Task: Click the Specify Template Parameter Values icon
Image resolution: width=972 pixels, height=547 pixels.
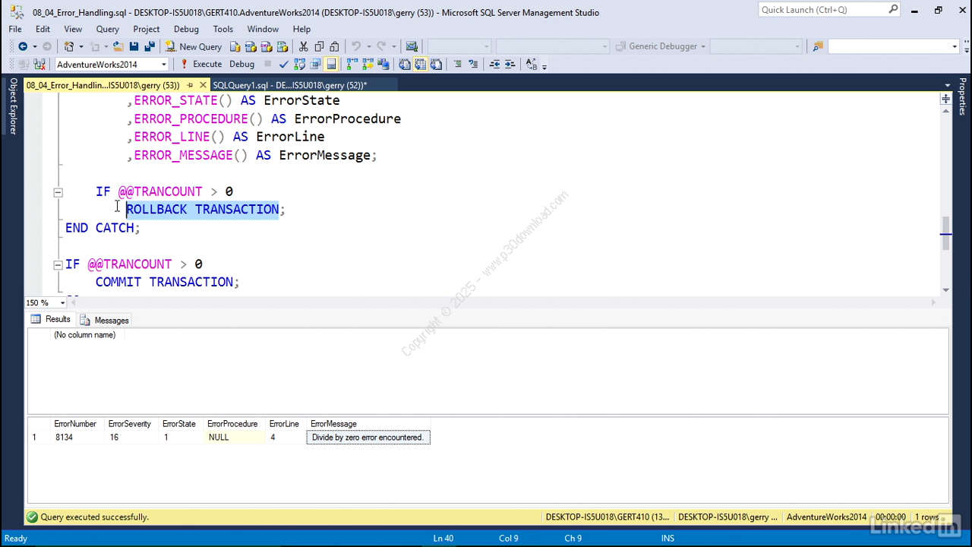Action: click(x=531, y=64)
